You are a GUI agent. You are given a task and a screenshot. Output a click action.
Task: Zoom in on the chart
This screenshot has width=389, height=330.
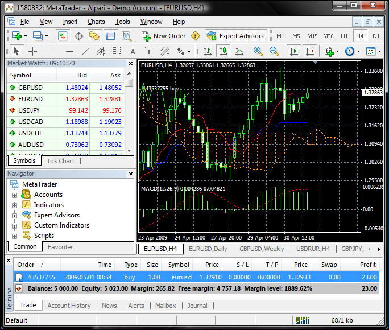point(258,51)
